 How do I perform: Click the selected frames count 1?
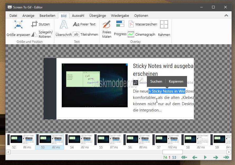click(x=170, y=157)
